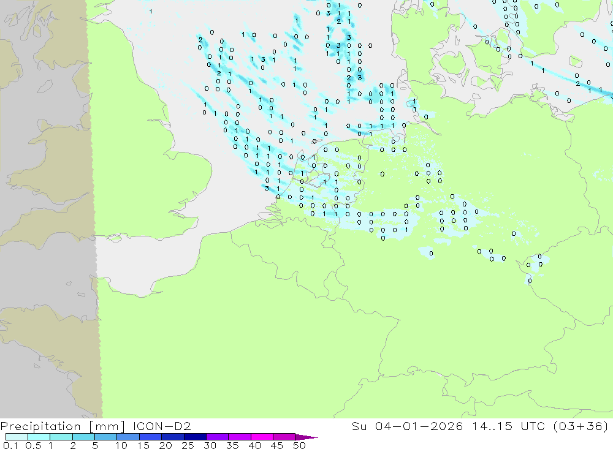Click the purple arrow tip above 50
Screen dimensions: 613x449
point(306,437)
